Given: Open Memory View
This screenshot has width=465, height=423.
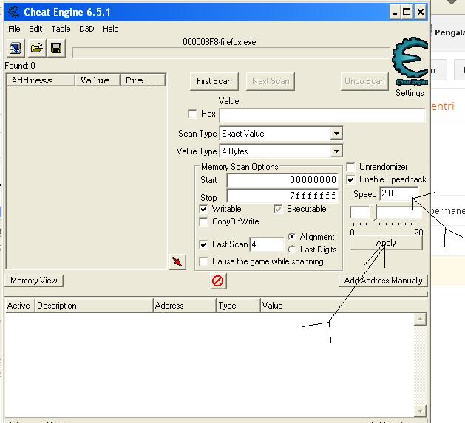Looking at the screenshot, I should [34, 281].
